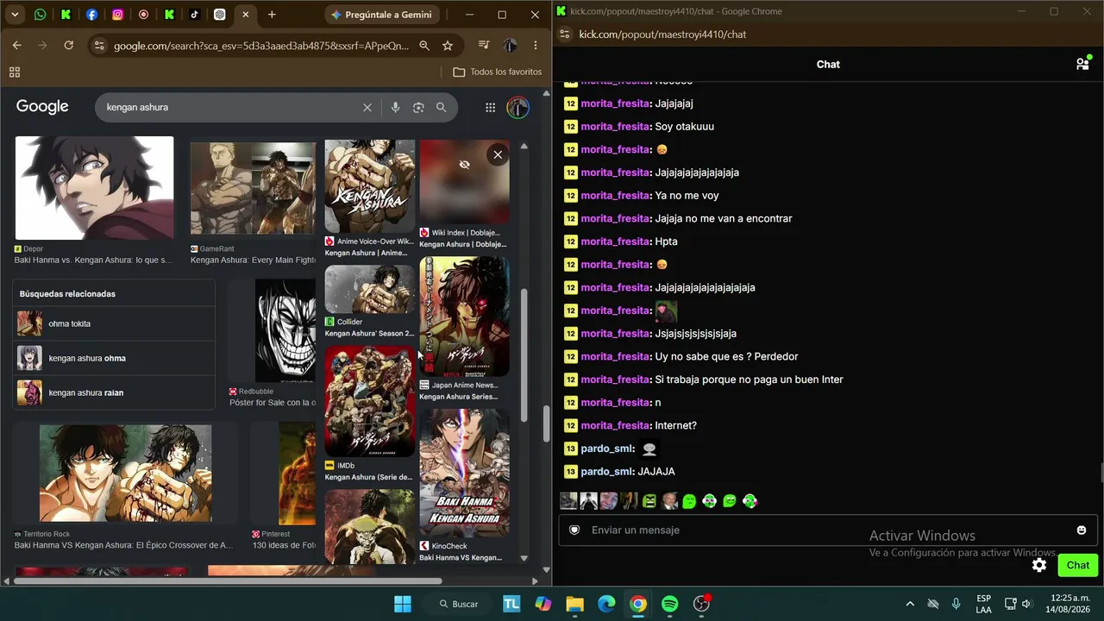The height and width of the screenshot is (621, 1104).
Task: Click the zoom magnifier in address bar
Action: pos(424,46)
